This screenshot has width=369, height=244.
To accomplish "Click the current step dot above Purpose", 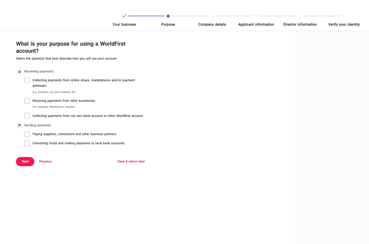I will click(x=168, y=16).
